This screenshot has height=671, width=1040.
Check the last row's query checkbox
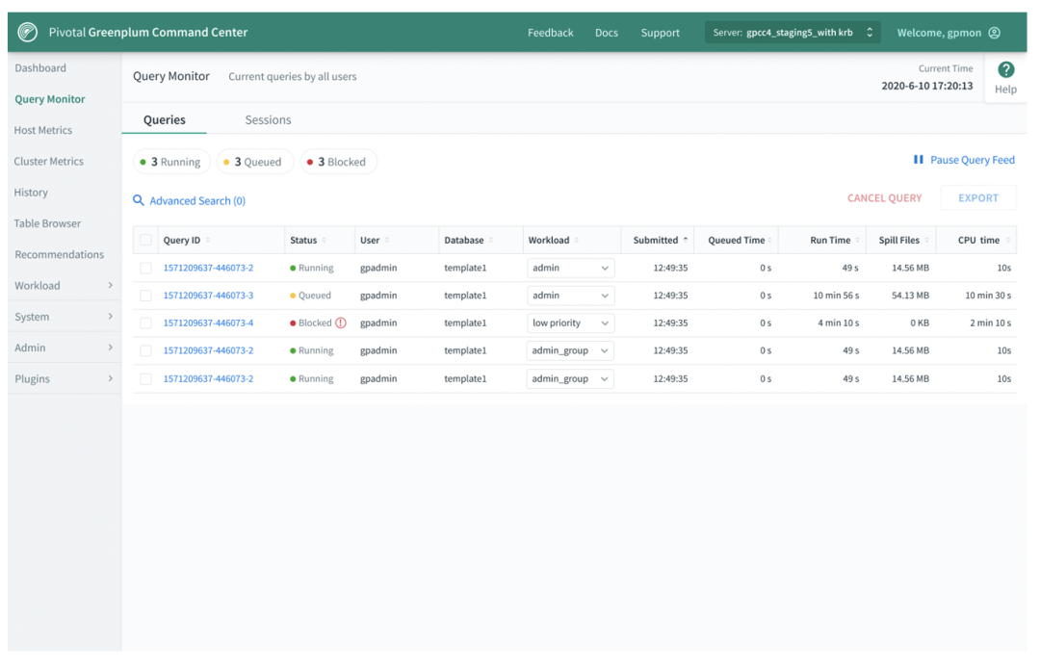pos(146,378)
